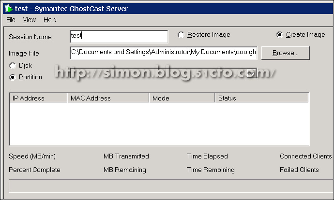Click the progress bar at the bottom

[171, 186]
